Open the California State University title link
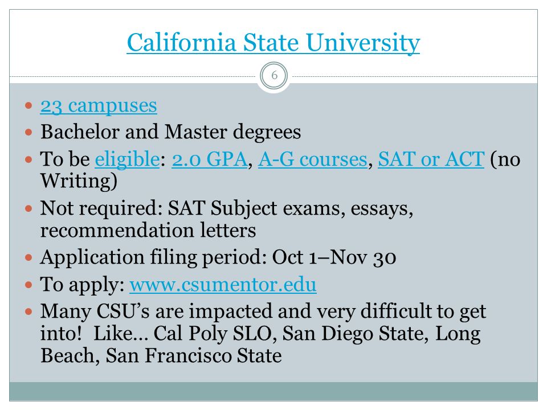The height and width of the screenshot is (410, 547). [x=273, y=43]
